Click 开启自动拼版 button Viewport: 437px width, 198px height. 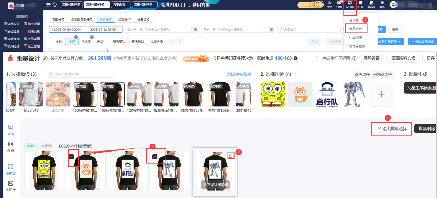422,42
